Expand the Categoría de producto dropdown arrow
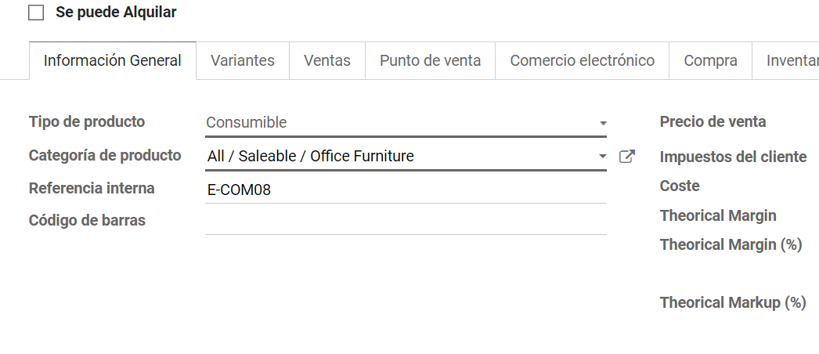Image resolution: width=819 pixels, height=354 pixels. pyautogui.click(x=603, y=156)
